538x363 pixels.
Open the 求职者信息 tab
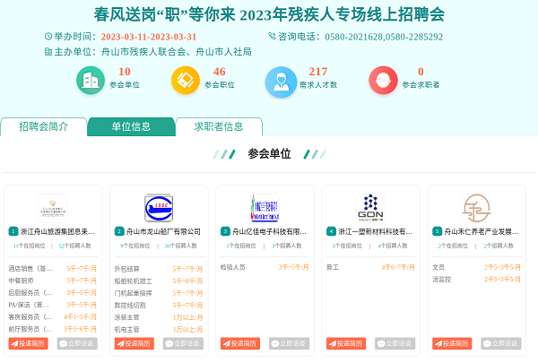point(219,127)
